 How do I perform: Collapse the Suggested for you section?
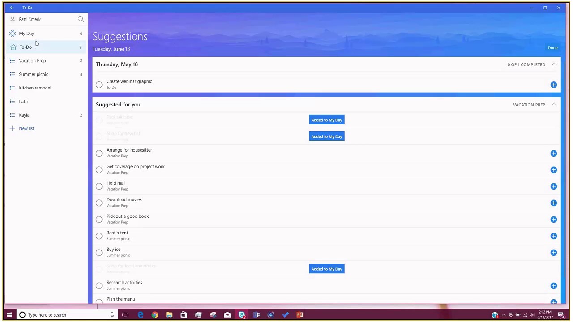(x=554, y=105)
